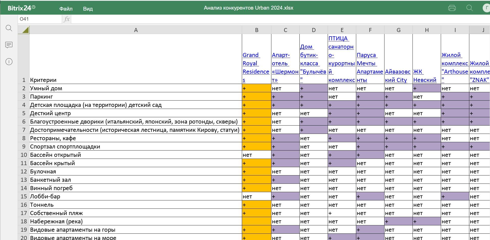
Task: Select column D header
Action: point(314,30)
